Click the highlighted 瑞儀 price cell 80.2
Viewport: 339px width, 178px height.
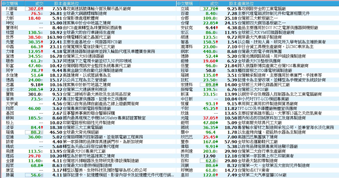point(34,132)
